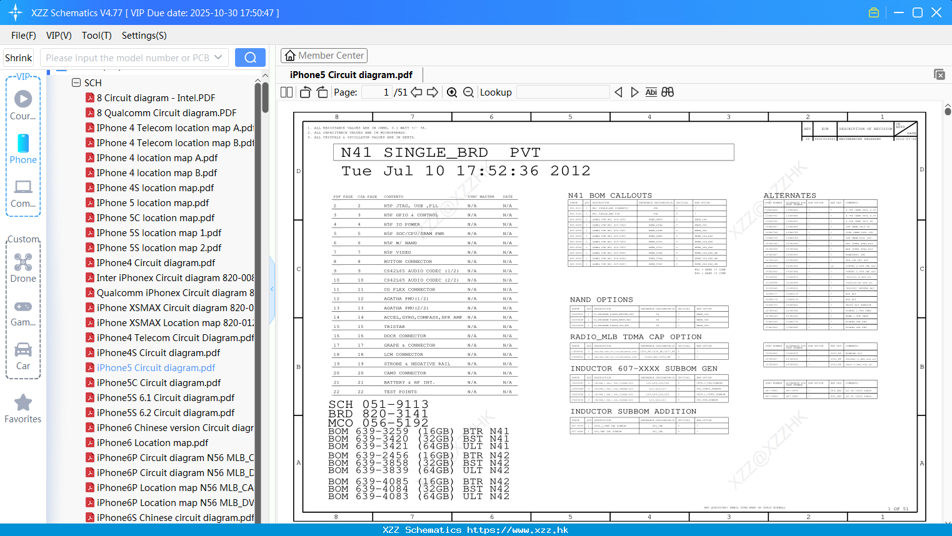This screenshot has width=952, height=536.
Task: Open the File(F) menu
Action: click(24, 36)
